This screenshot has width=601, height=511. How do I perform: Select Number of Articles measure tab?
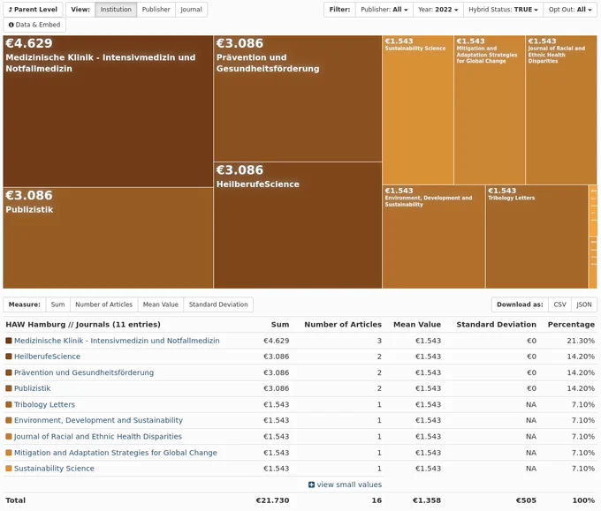[x=104, y=304]
